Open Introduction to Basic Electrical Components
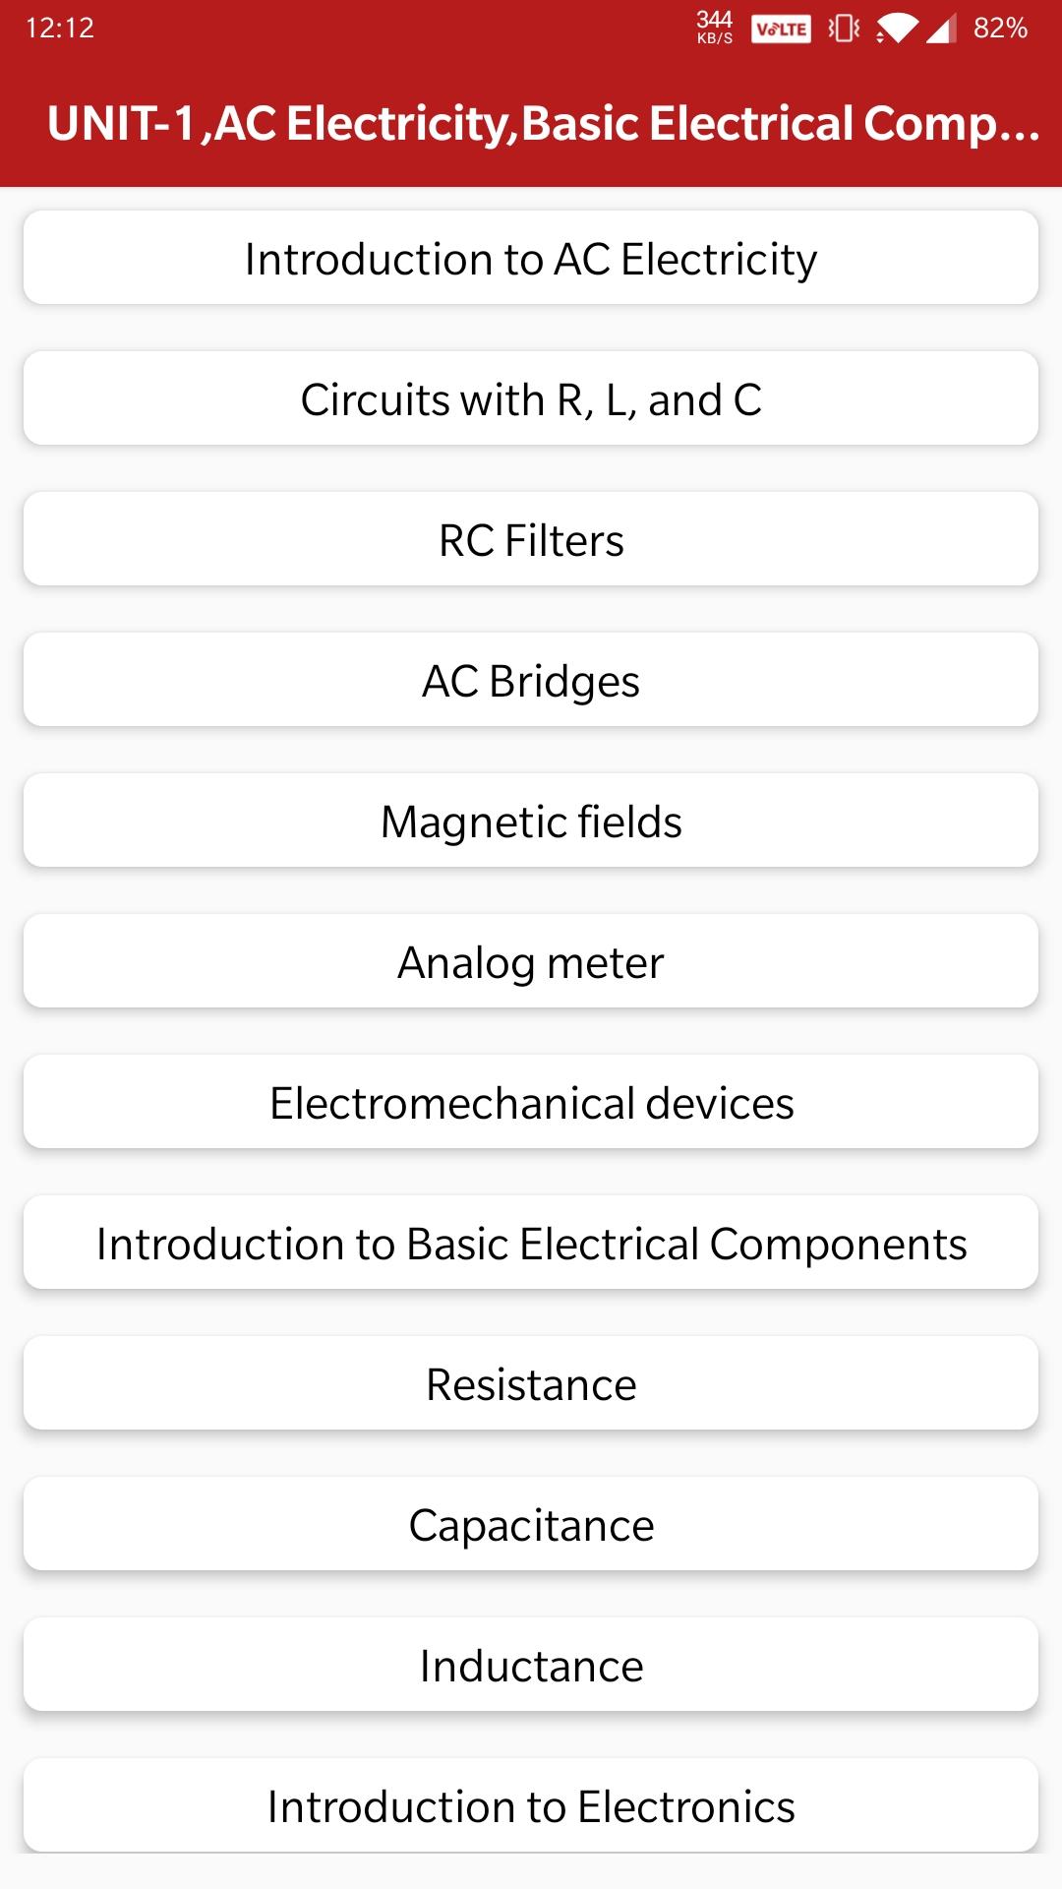 531,1244
